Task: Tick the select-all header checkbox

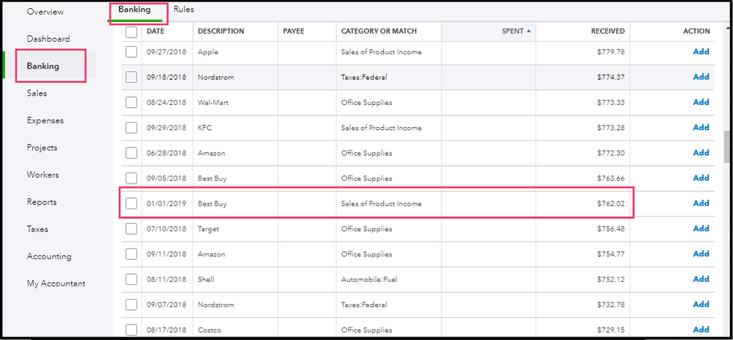Action: coord(131,32)
